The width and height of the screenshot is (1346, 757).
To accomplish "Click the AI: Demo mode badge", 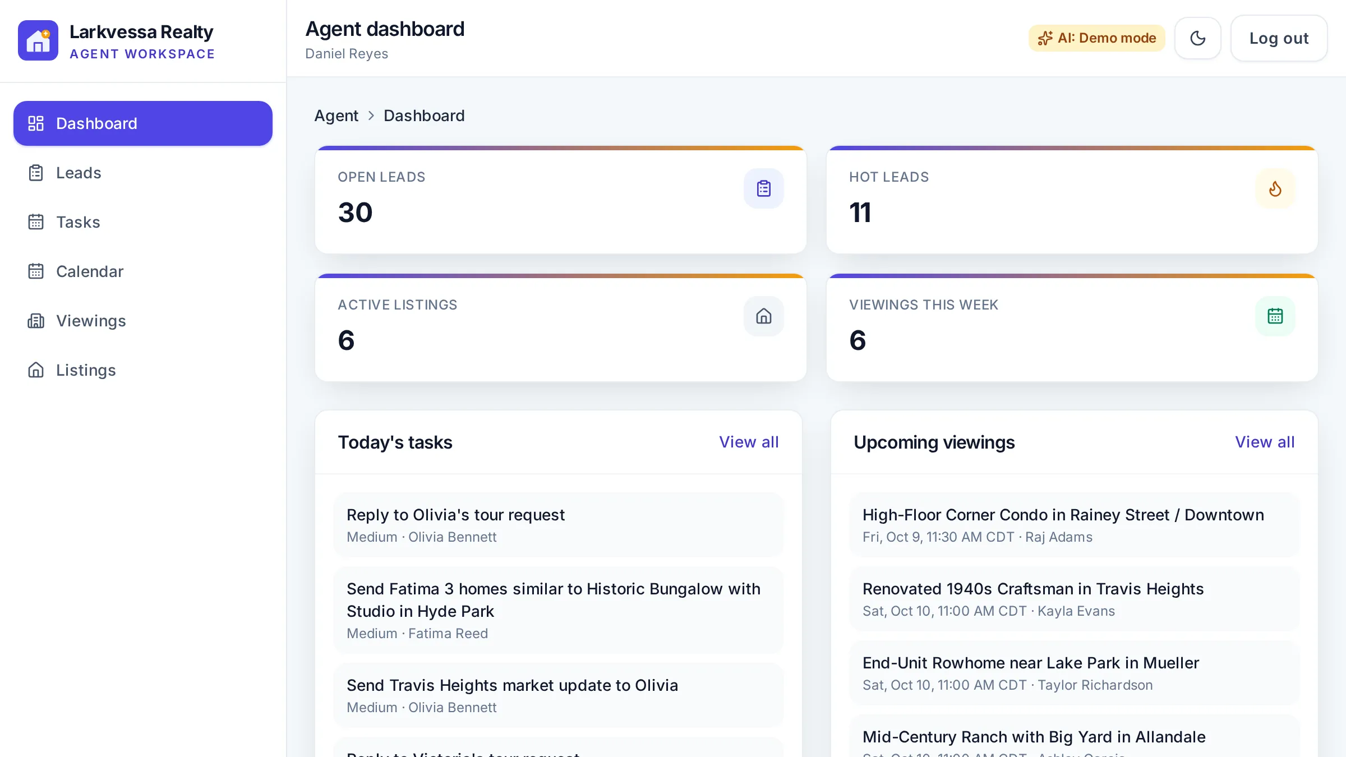I will 1097,38.
